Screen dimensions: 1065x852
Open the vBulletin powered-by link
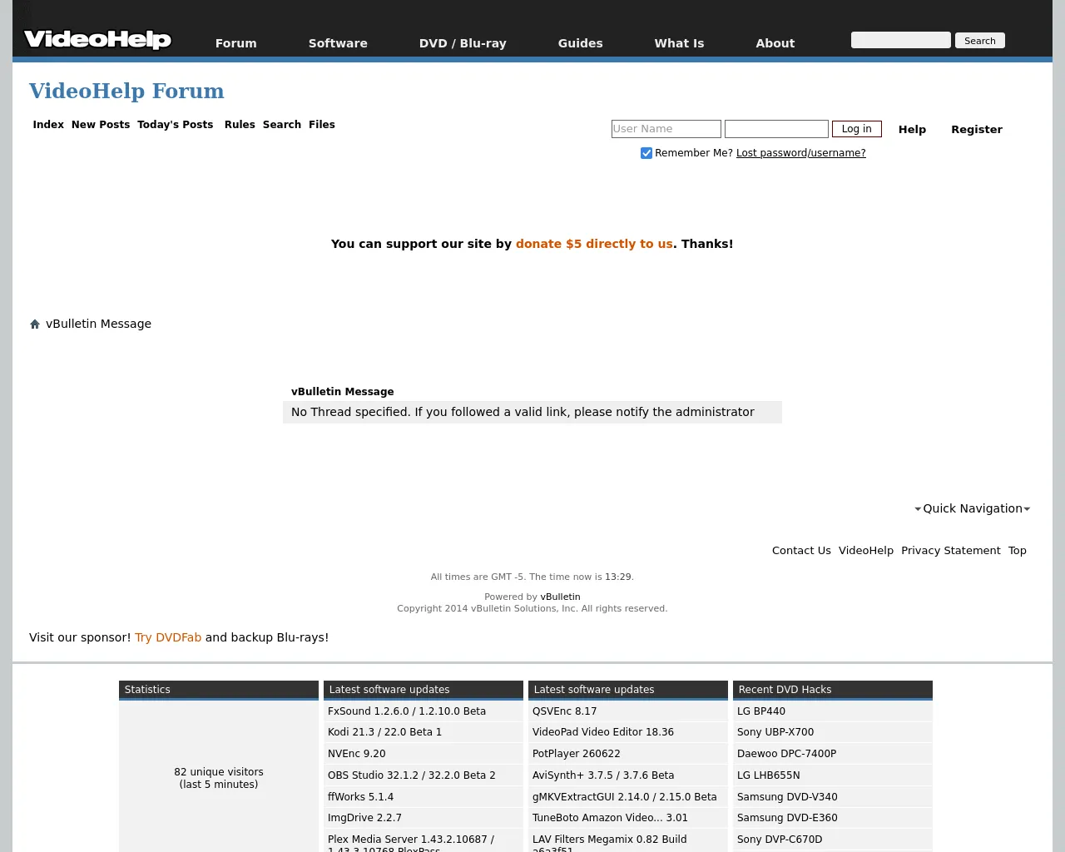pos(561,597)
